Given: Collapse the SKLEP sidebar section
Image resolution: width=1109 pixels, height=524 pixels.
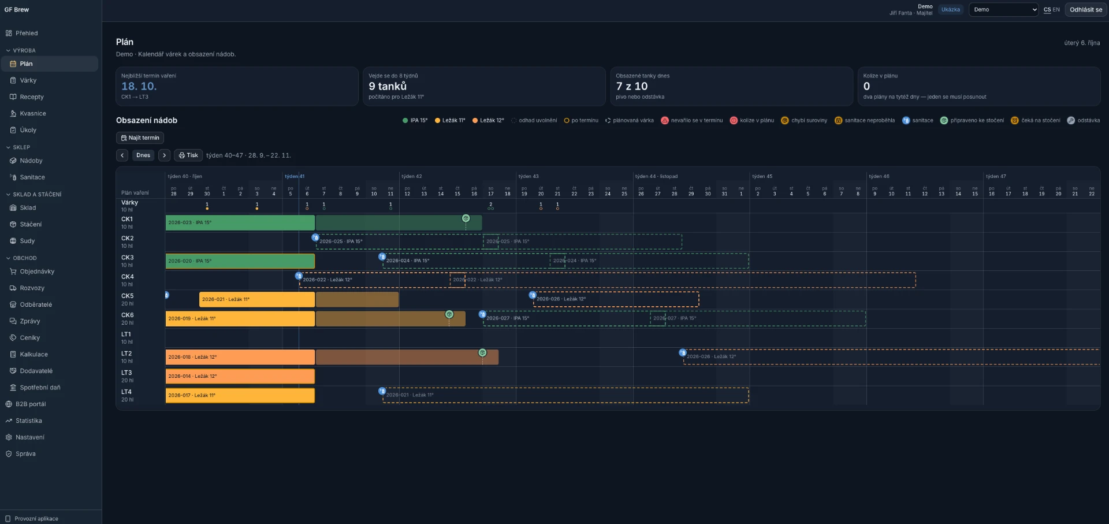Looking at the screenshot, I should [x=18, y=147].
